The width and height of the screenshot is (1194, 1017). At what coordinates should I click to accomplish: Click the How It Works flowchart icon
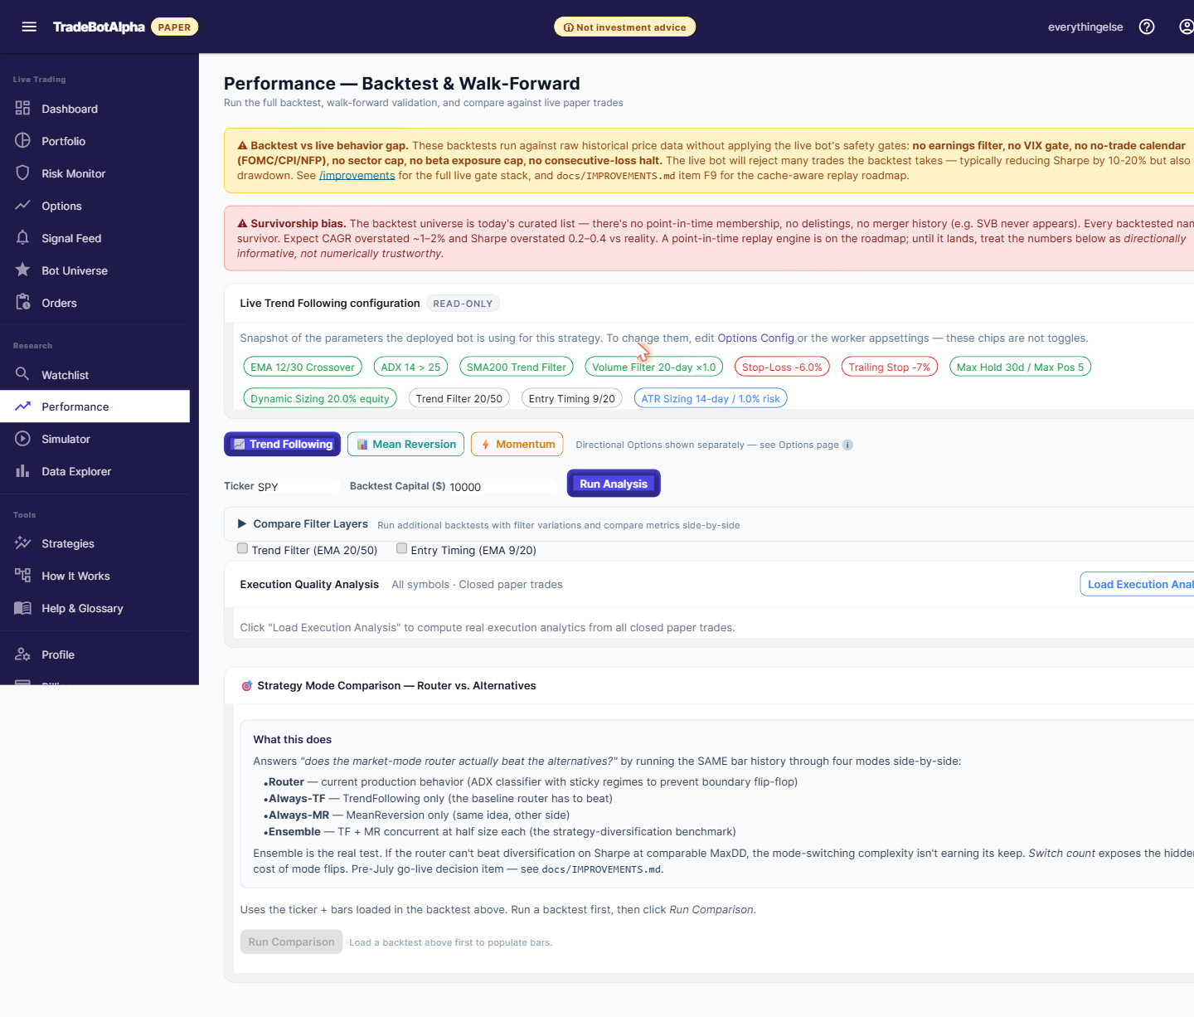click(x=22, y=576)
